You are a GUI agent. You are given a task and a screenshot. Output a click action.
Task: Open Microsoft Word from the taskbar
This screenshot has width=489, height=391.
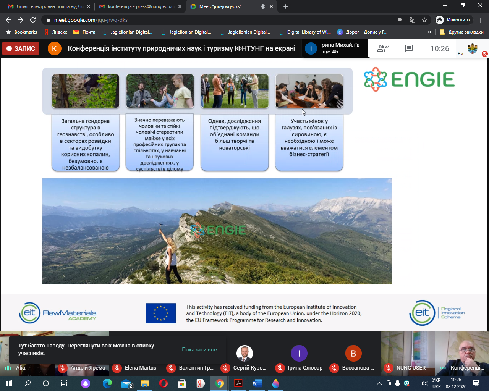click(x=257, y=383)
